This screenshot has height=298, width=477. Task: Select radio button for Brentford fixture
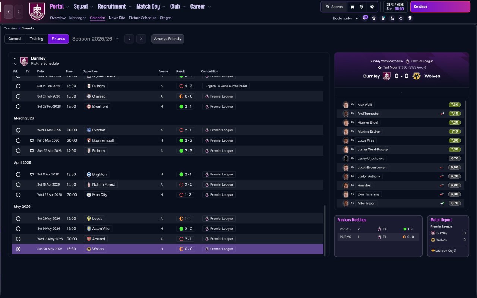[x=18, y=107]
